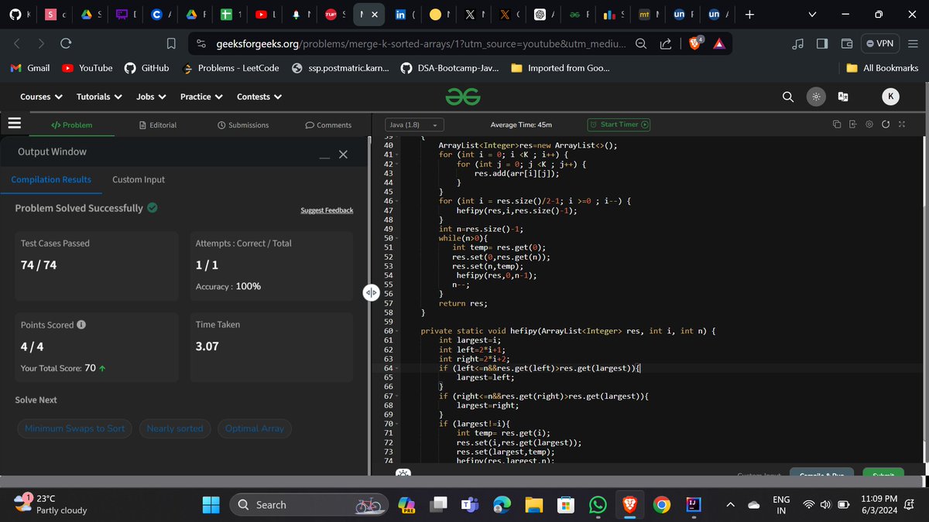Viewport: 929px width, 522px height.
Task: Expand the Jobs dropdown
Action: [151, 97]
